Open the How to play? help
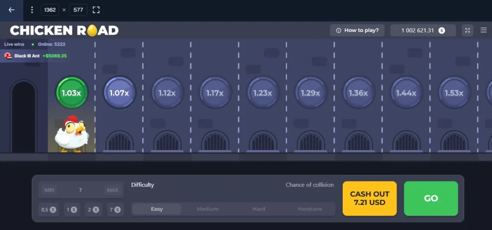 click(357, 31)
